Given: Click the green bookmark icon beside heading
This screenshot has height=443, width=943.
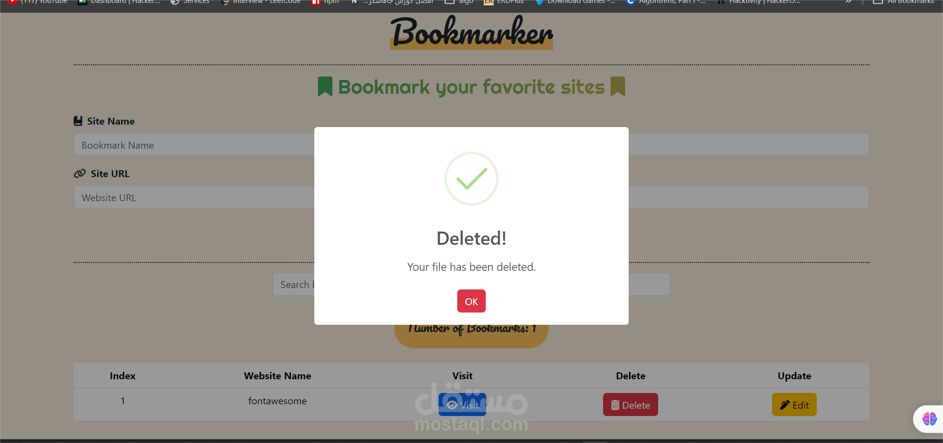Looking at the screenshot, I should 325,86.
